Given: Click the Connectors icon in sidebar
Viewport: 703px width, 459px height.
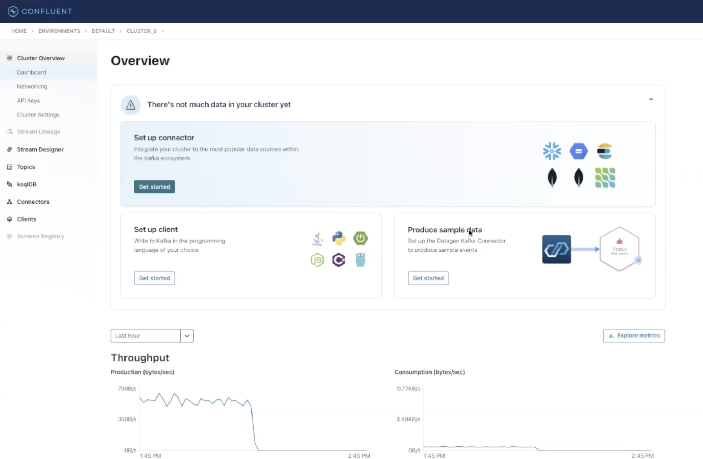Looking at the screenshot, I should click(x=9, y=202).
